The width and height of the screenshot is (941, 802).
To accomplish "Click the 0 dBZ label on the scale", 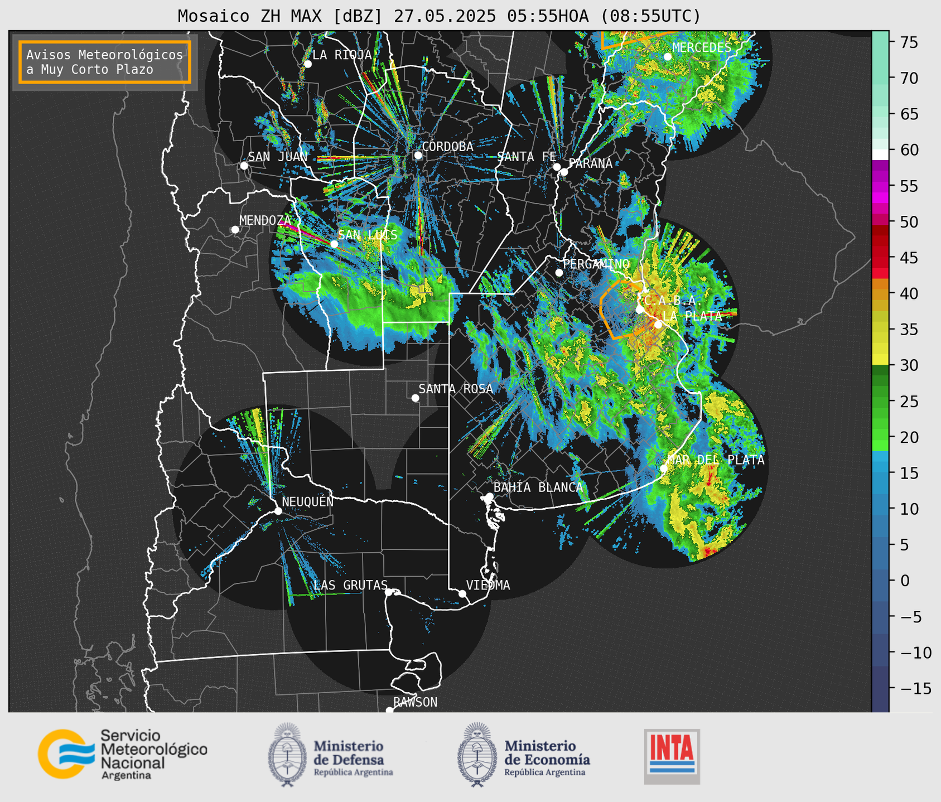I will click(x=905, y=581).
